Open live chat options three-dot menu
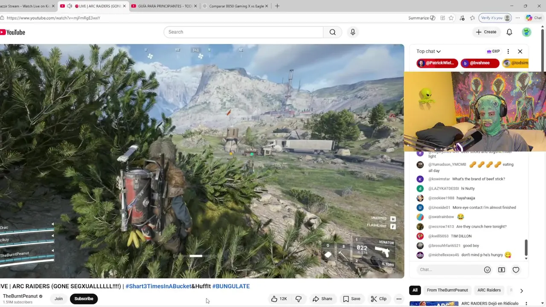Image resolution: width=546 pixels, height=307 pixels. click(508, 51)
